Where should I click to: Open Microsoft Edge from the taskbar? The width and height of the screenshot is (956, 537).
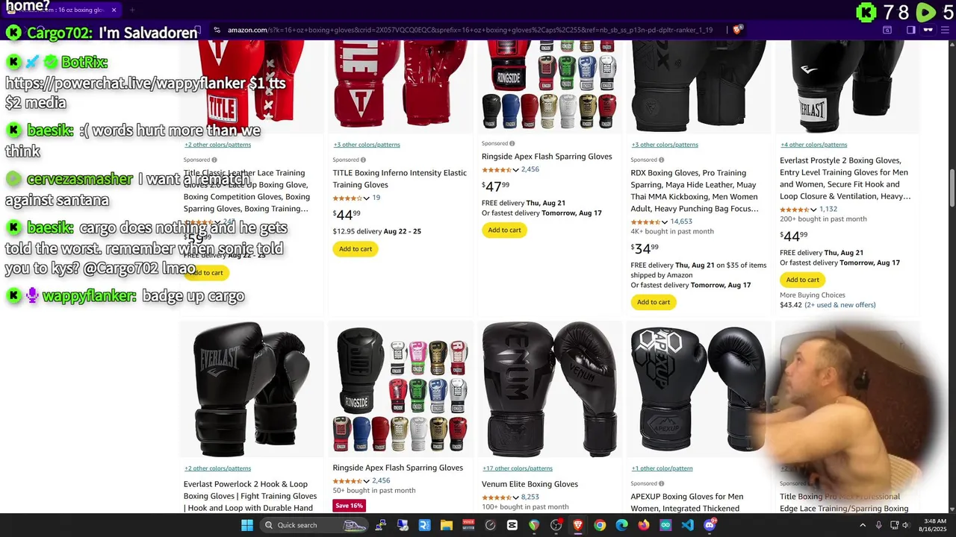click(621, 525)
